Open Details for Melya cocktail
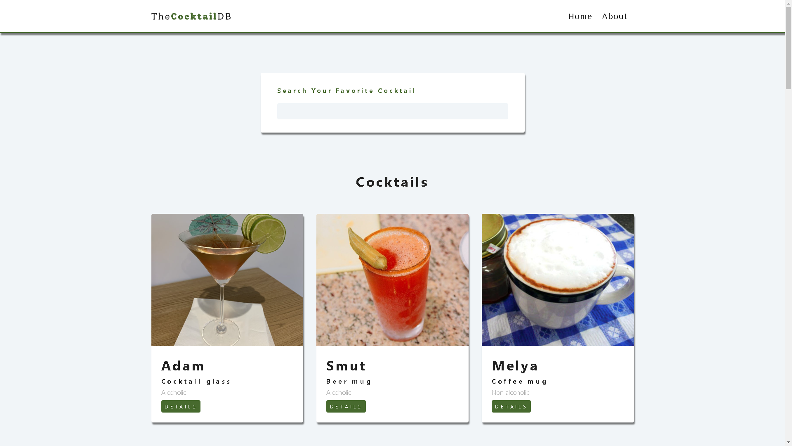792x446 pixels. pos(511,406)
